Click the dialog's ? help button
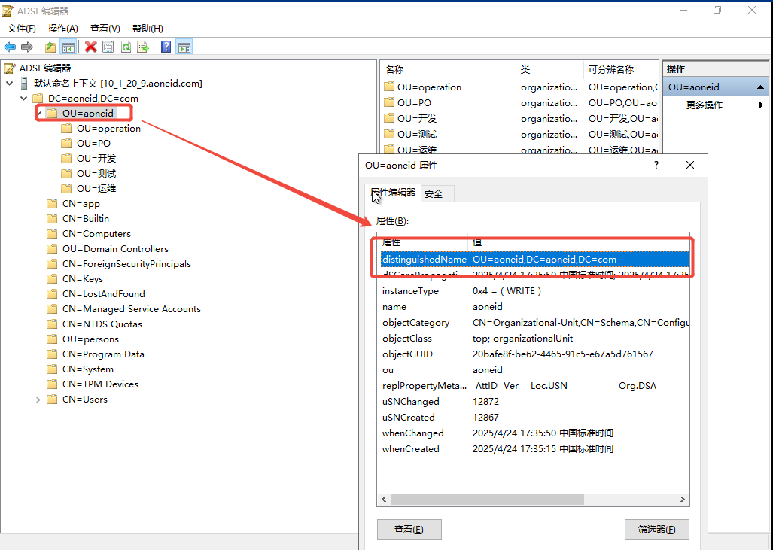This screenshot has height=550, width=773. (x=656, y=165)
